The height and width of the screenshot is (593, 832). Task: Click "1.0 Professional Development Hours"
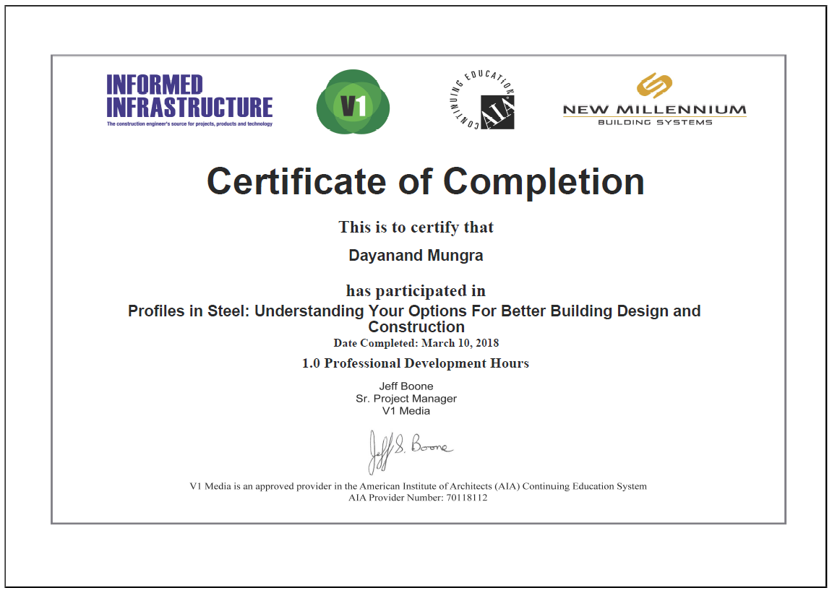416,363
